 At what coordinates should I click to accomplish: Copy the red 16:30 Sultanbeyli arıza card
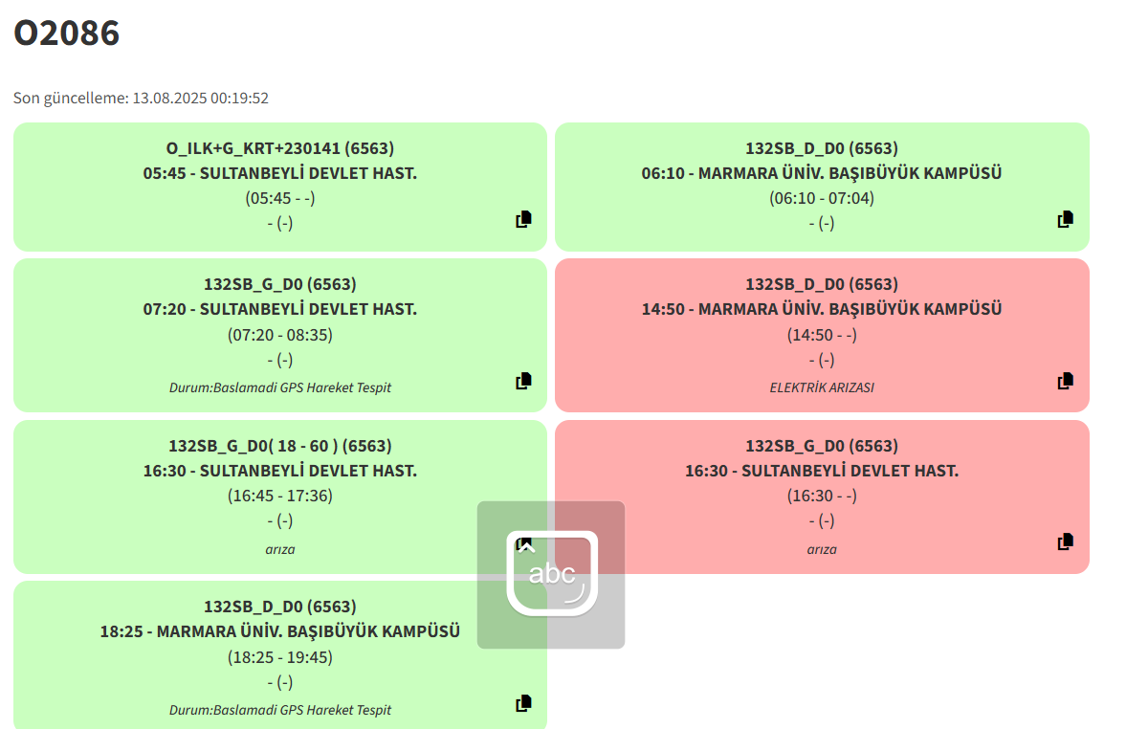coord(1066,541)
